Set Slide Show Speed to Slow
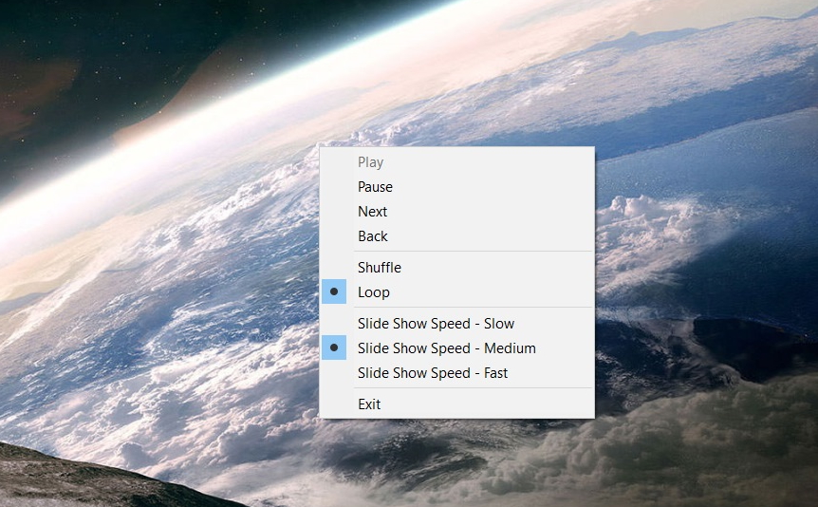This screenshot has height=507, width=818. pyautogui.click(x=457, y=323)
